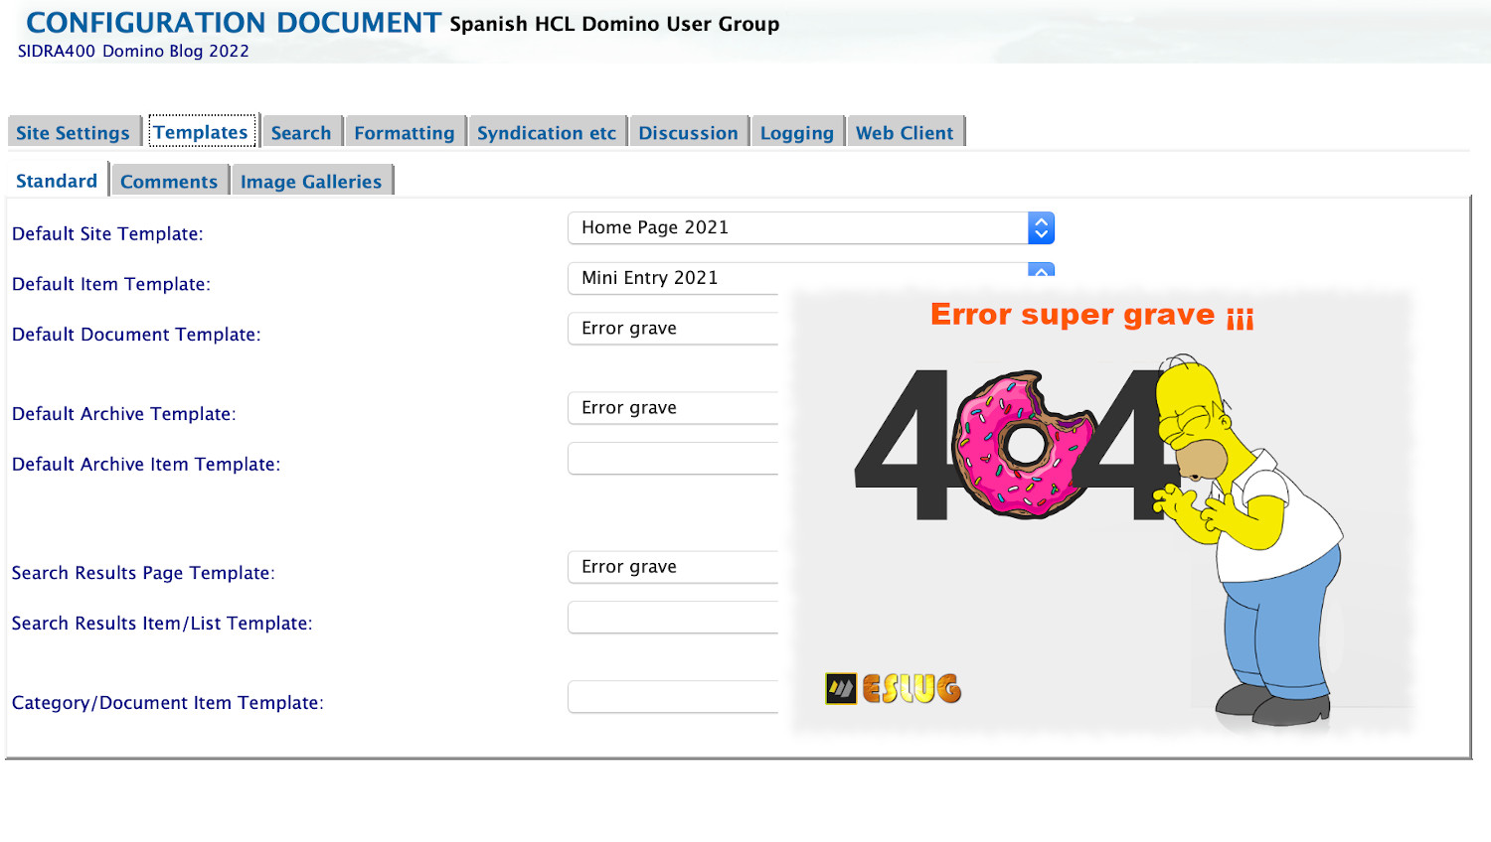The image size is (1491, 842).
Task: Click the Default Site Template label
Action: point(107,233)
